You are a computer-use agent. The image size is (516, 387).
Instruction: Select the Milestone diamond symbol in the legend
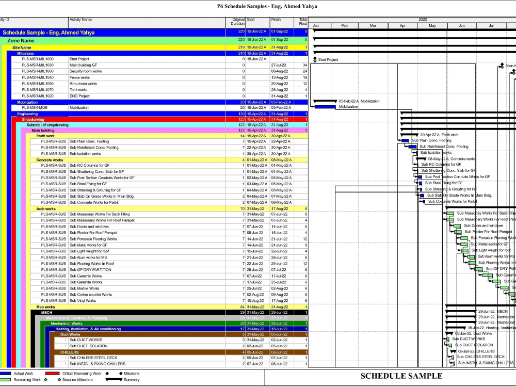(121, 373)
